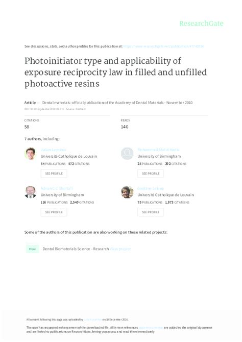See profile of the Louvain author with 54 publications
Viewport: 242px width, 342px height.
coord(54,174)
